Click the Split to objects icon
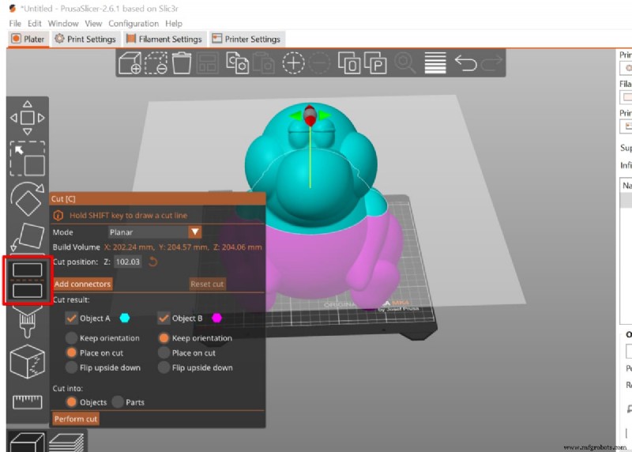Screen dimensions: 632x452 tap(349, 63)
